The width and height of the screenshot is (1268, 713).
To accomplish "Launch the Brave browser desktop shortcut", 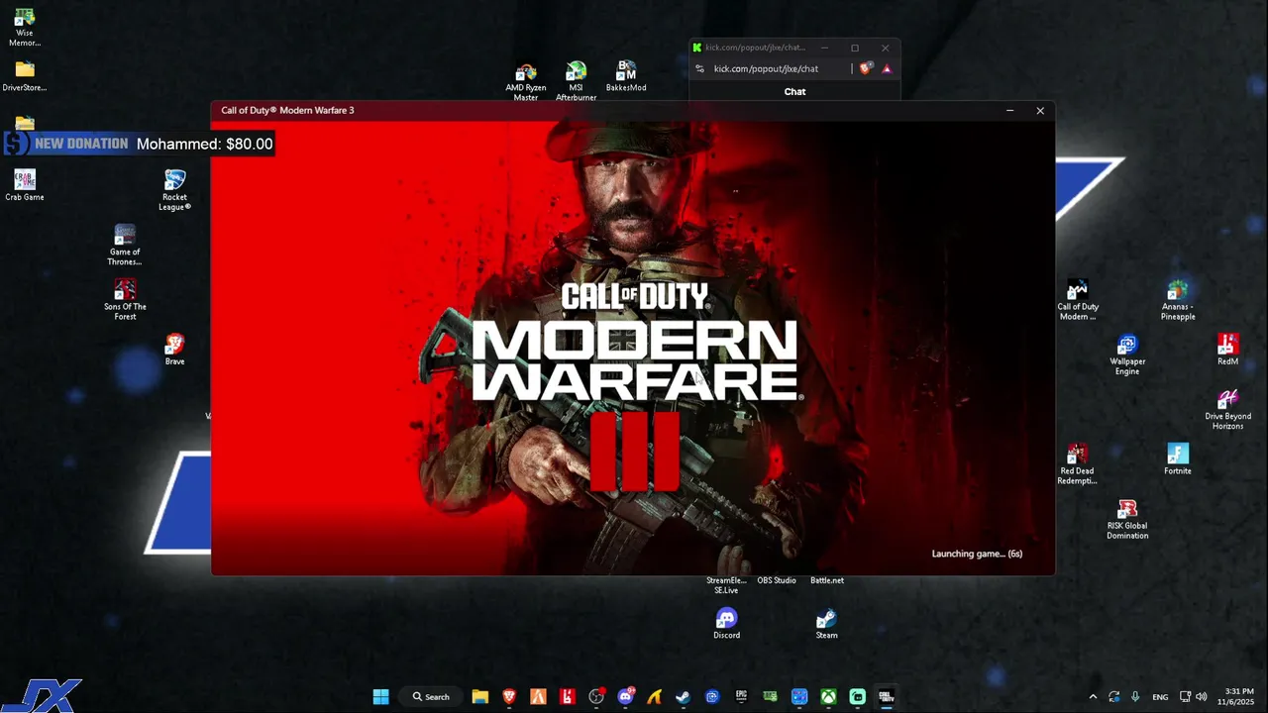I will click(174, 350).
